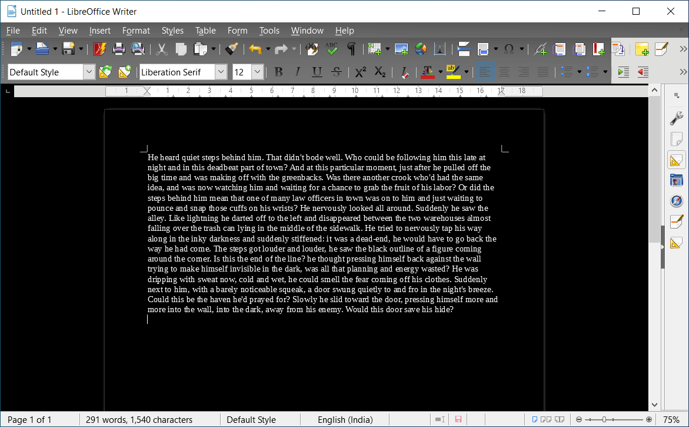Insert a text box

[x=440, y=49]
